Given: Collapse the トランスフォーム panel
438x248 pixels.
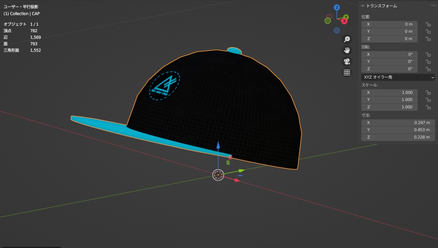Looking at the screenshot, I should pyautogui.click(x=363, y=6).
